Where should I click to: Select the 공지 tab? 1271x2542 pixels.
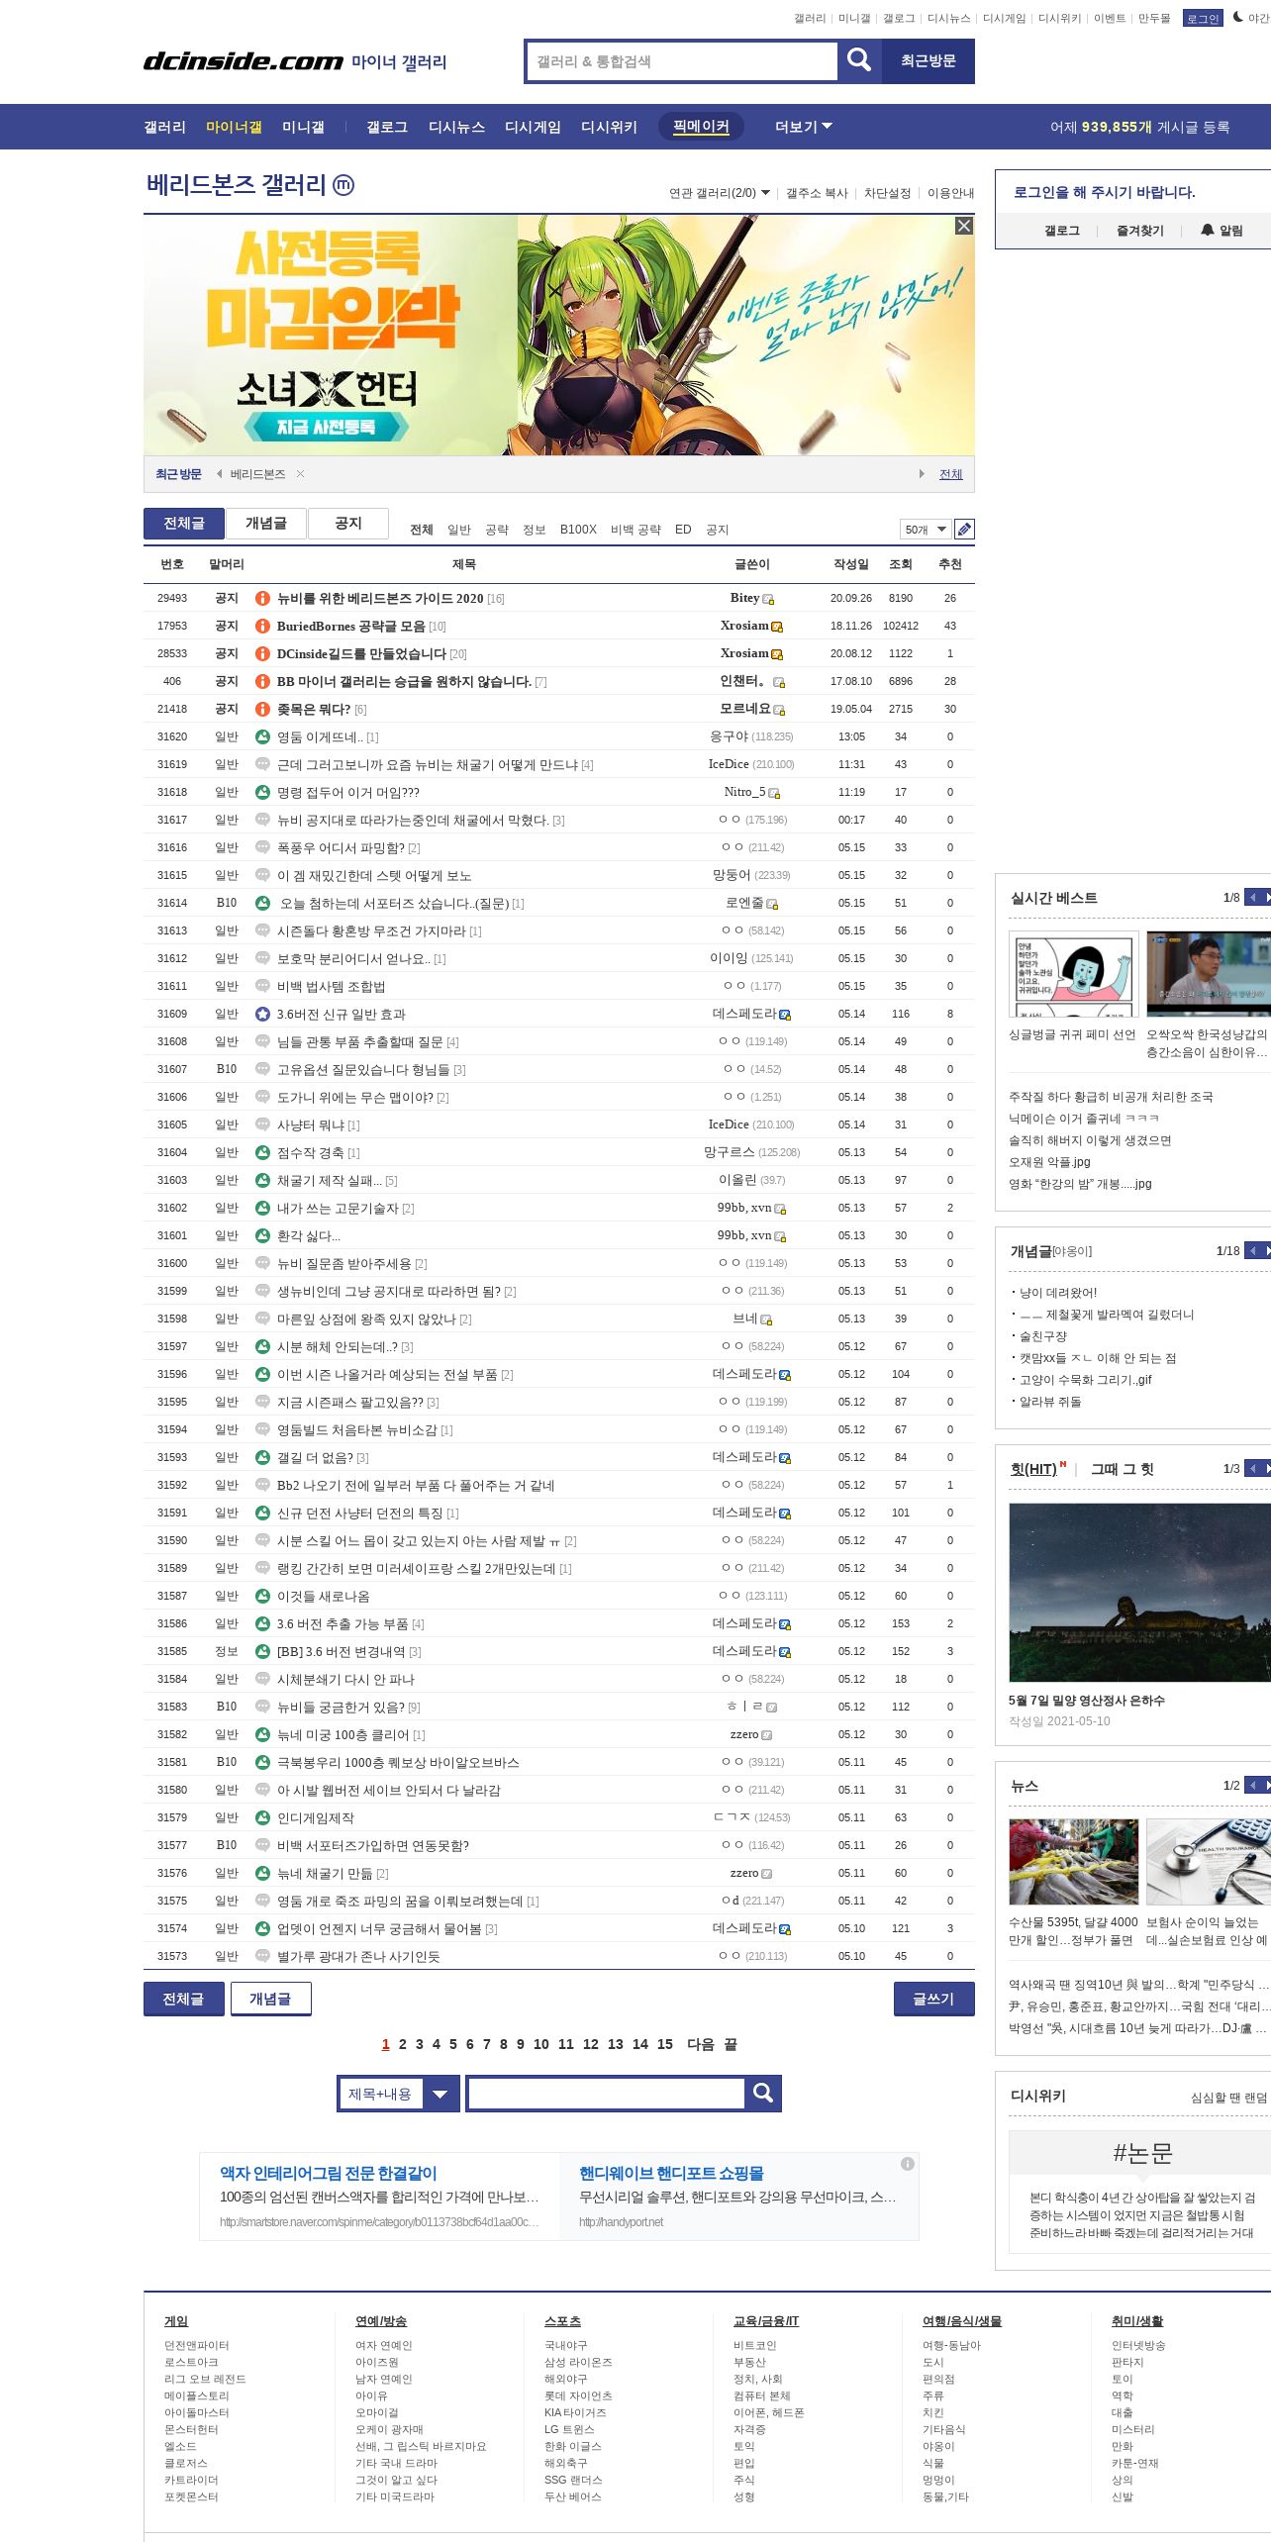348,523
